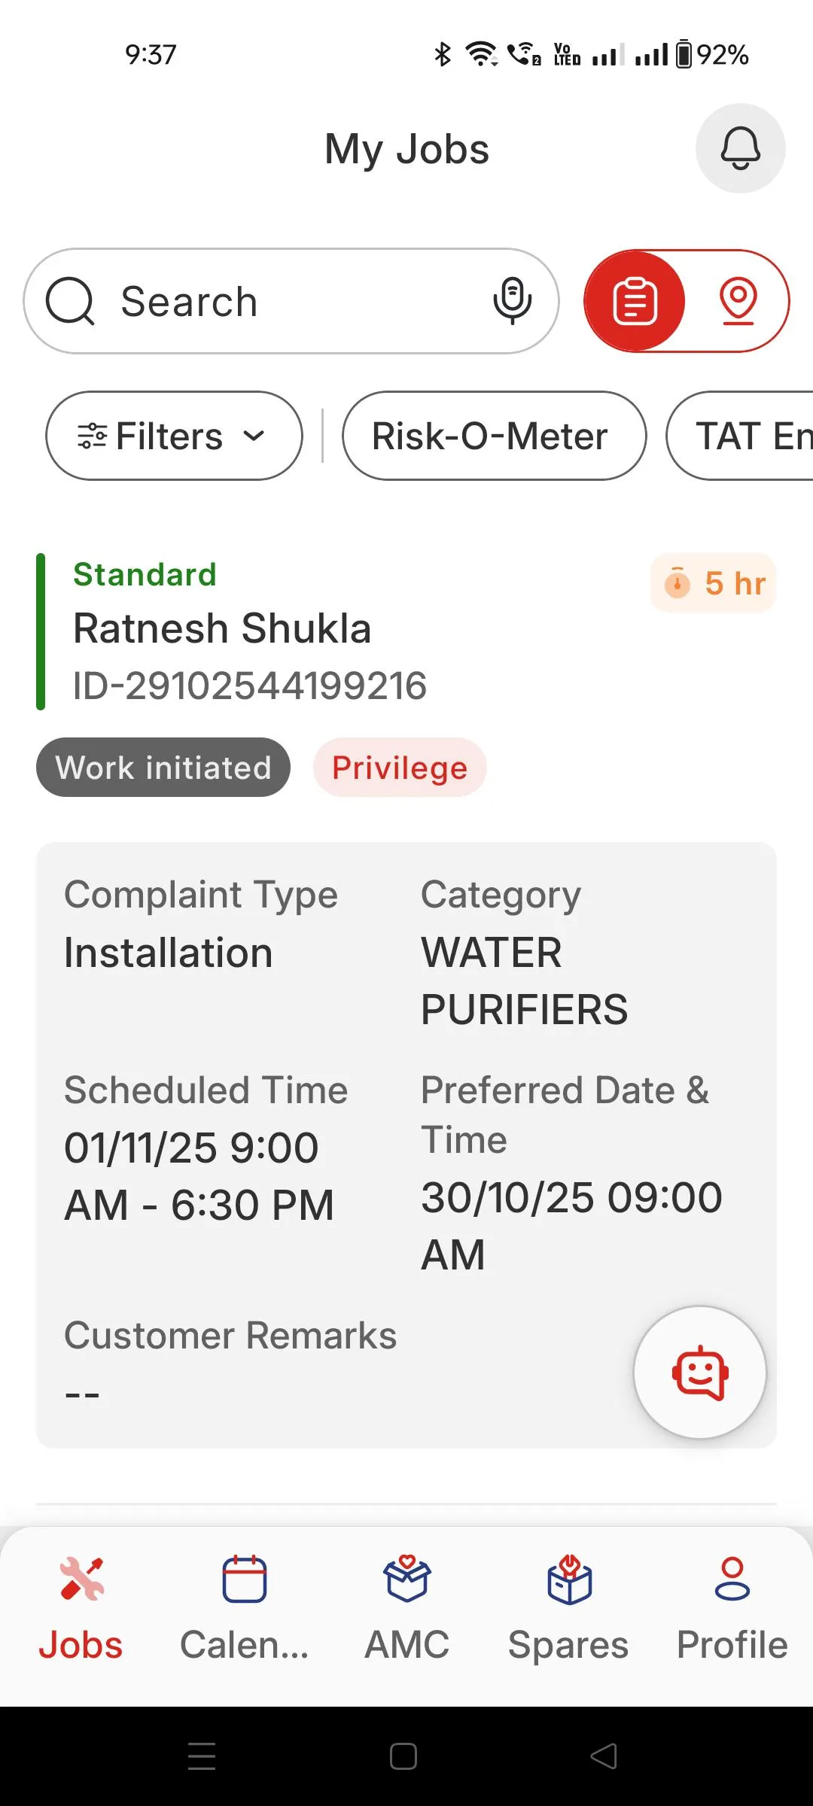813x1806 pixels.
Task: Expand the Filters dropdown
Action: point(174,436)
